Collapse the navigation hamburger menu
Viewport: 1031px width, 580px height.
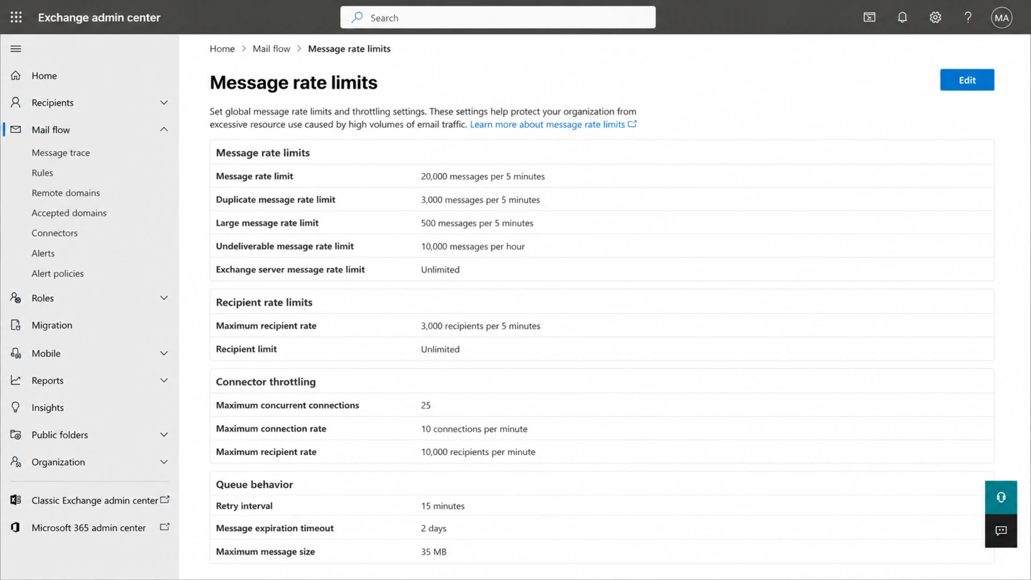point(16,49)
